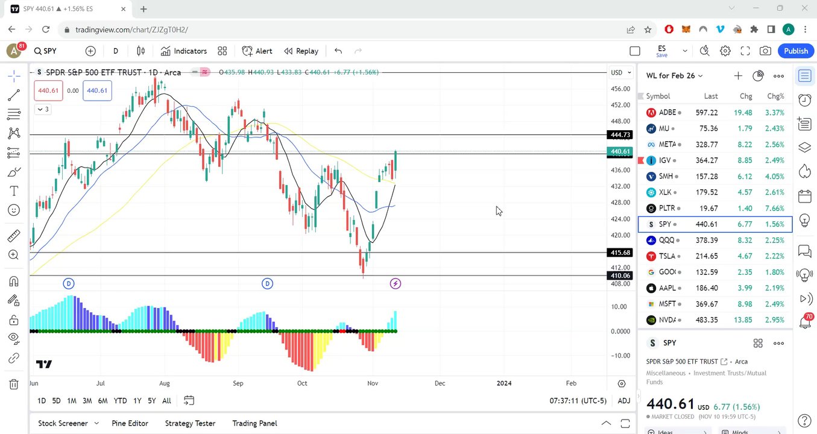Select the text annotation tool
The image size is (817, 434).
14,191
